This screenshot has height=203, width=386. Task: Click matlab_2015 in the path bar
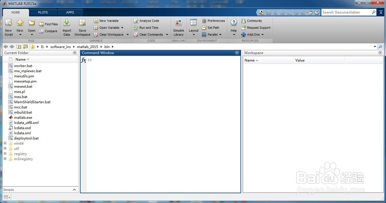point(87,47)
